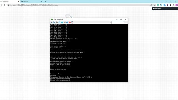The width and height of the screenshot is (178, 100).
Task: Click the 'Please enter old password:' line
Action: (60, 79)
